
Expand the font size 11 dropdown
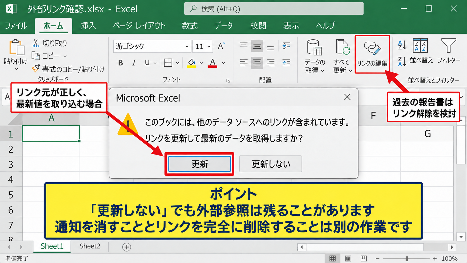click(209, 46)
